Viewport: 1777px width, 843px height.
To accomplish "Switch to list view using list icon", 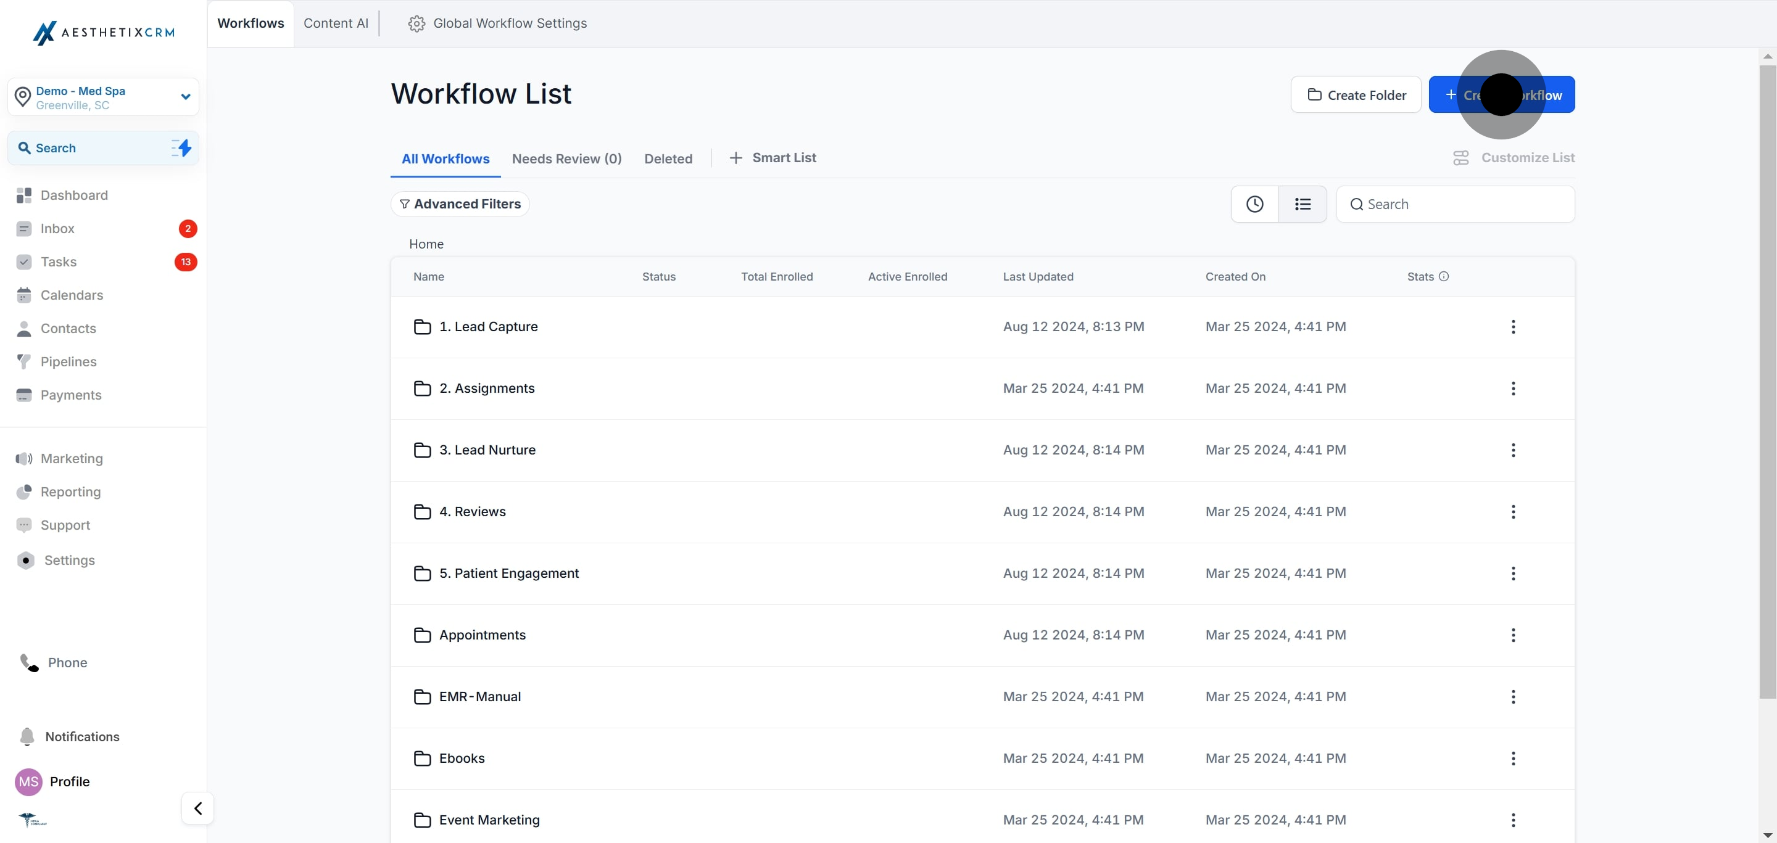I will tap(1303, 204).
